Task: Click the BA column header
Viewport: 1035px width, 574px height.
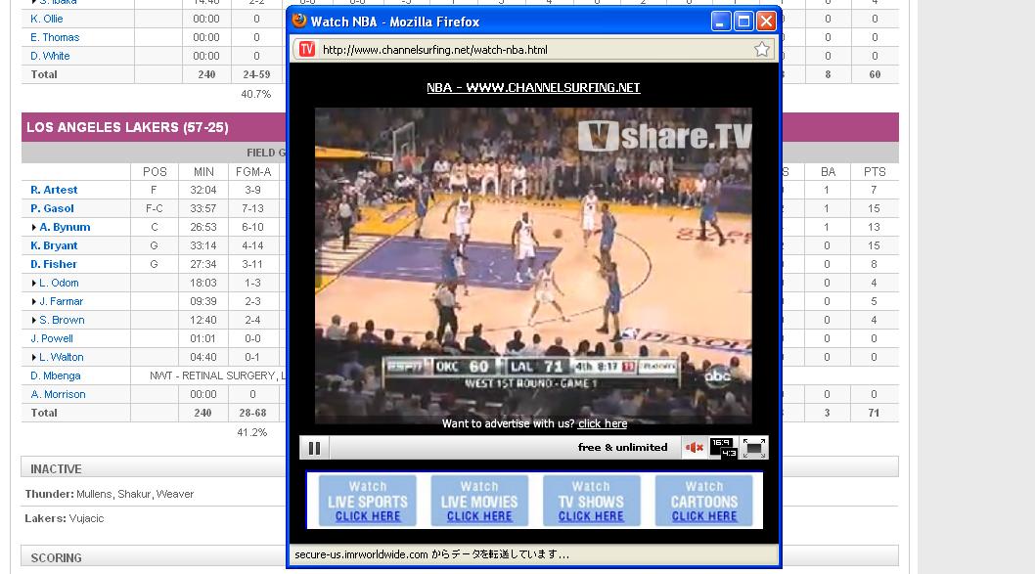Action: point(828,171)
